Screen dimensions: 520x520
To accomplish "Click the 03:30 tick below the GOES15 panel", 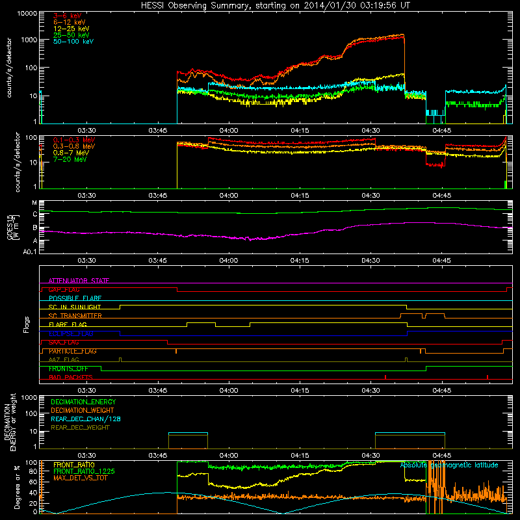I will pos(87,261).
